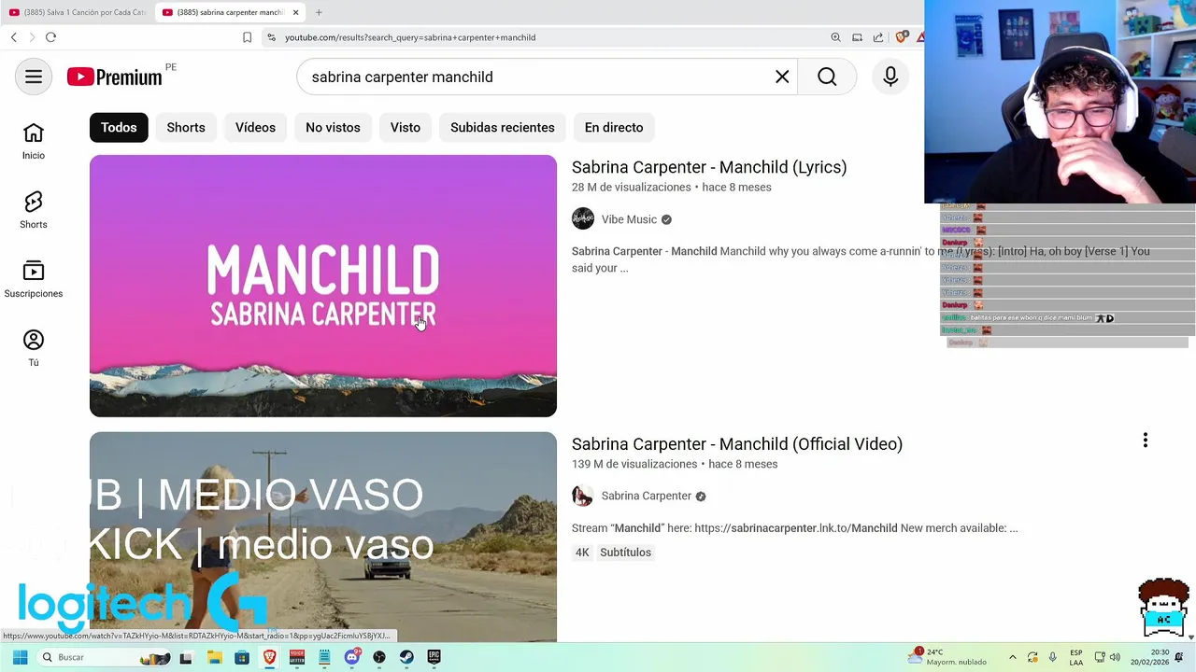Viewport: 1196px width, 672px height.
Task: Click the tray microphone icon
Action: (1052, 657)
